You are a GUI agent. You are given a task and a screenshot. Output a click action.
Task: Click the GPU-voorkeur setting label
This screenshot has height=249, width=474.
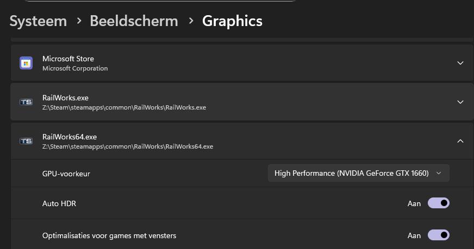[66, 174]
